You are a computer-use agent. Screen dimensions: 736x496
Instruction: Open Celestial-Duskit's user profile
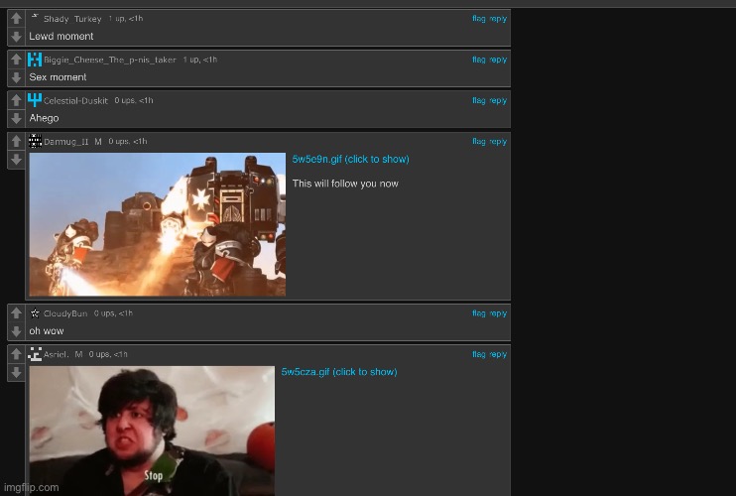pyautogui.click(x=75, y=100)
